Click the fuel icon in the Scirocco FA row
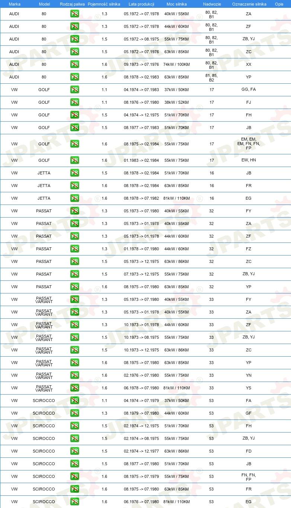 tap(74, 401)
